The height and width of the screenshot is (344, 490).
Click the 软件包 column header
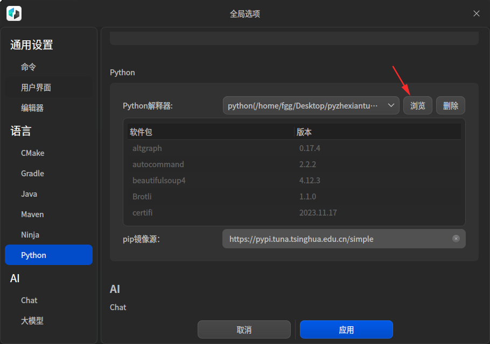[211, 132]
